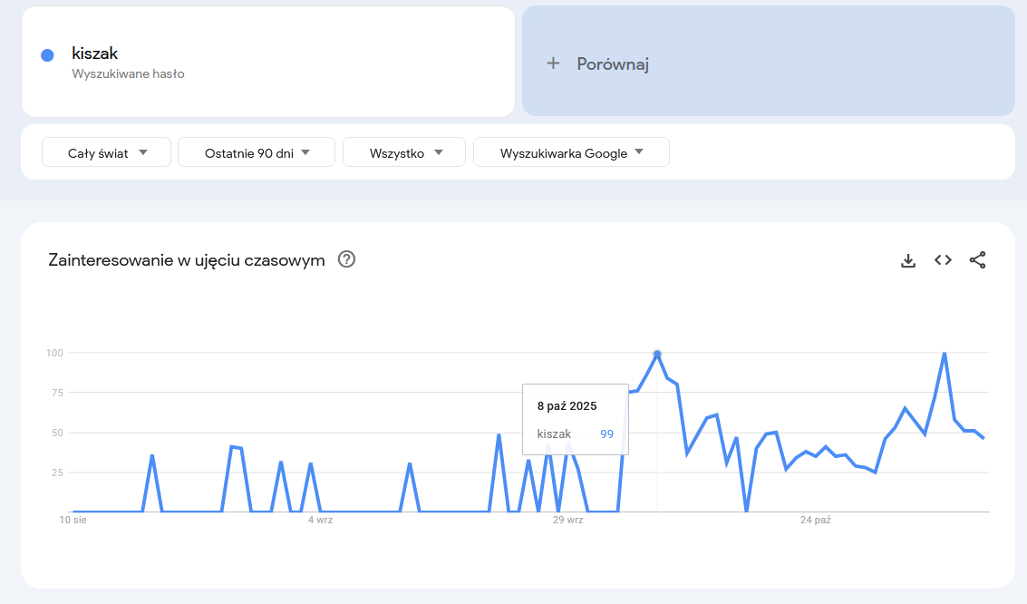Download the interest over time chart data

click(x=908, y=260)
